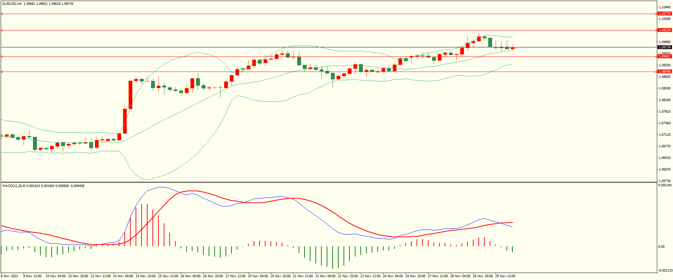Click the 9 Nov 12:00 time label
673x280 pixels.
pos(32,276)
